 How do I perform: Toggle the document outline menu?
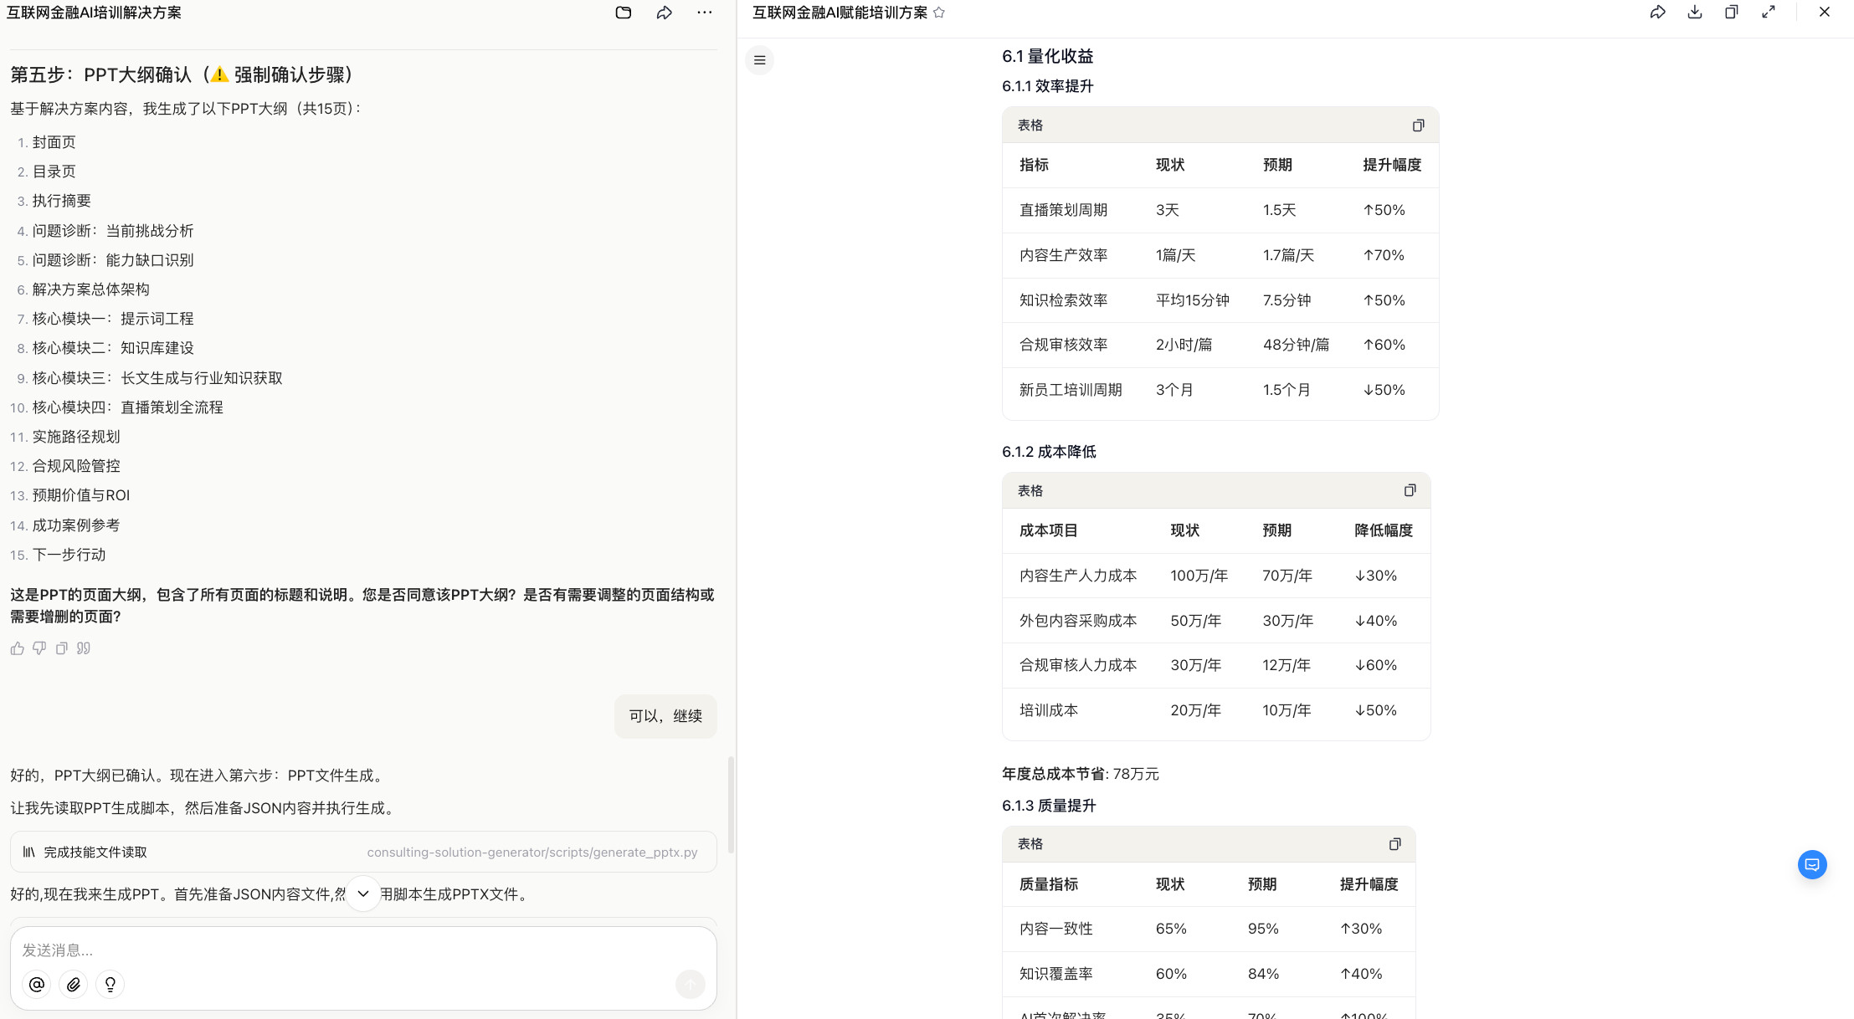pos(760,60)
